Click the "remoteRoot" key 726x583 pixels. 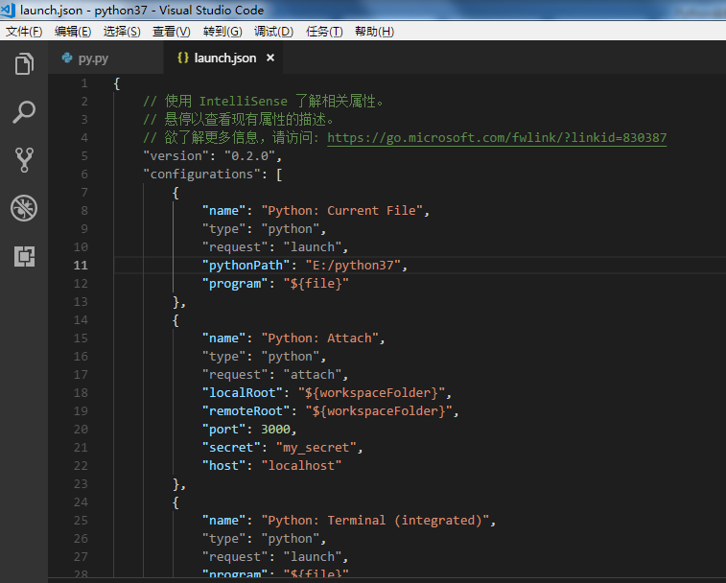[246, 411]
